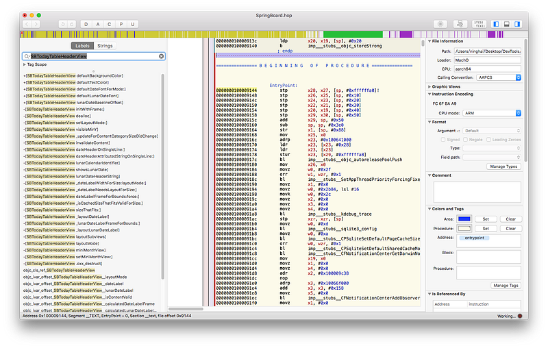Select label -[SBTodayTableHeaderView layoutSubviews]
Screen dimensions: 548x348
(x=64, y=237)
